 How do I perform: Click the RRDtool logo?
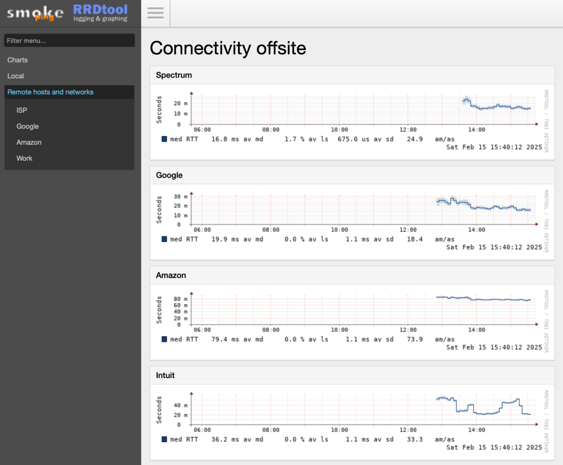tap(101, 13)
